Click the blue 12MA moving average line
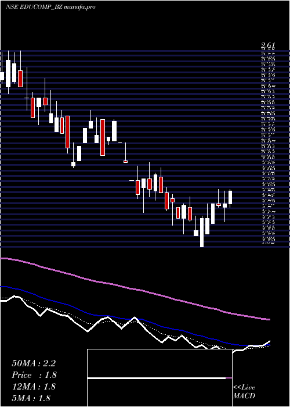Viewport: 290px width, 407px height. (x=135, y=319)
